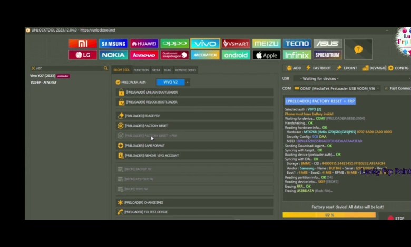Select the Qualcomm Snapdragon tile
Image resolution: width=411 pixels, height=247 pixels.
tap(174, 55)
